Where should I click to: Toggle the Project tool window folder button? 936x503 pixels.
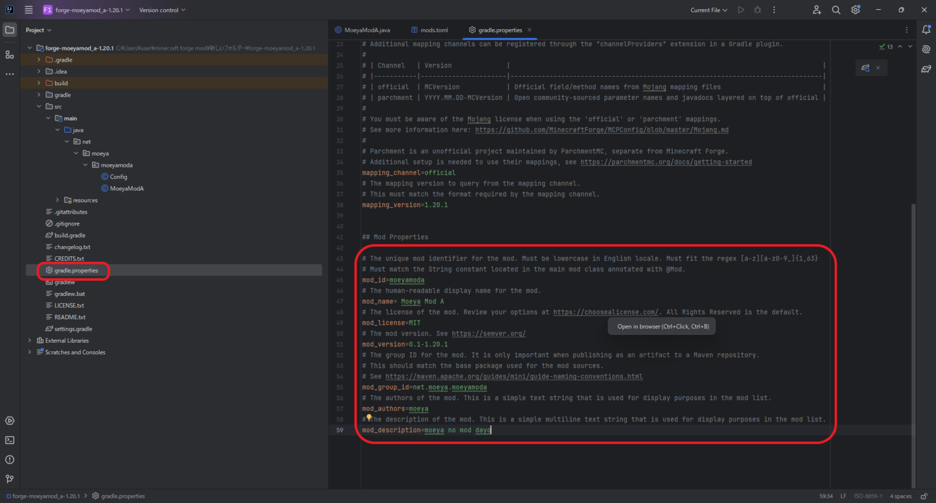10,30
